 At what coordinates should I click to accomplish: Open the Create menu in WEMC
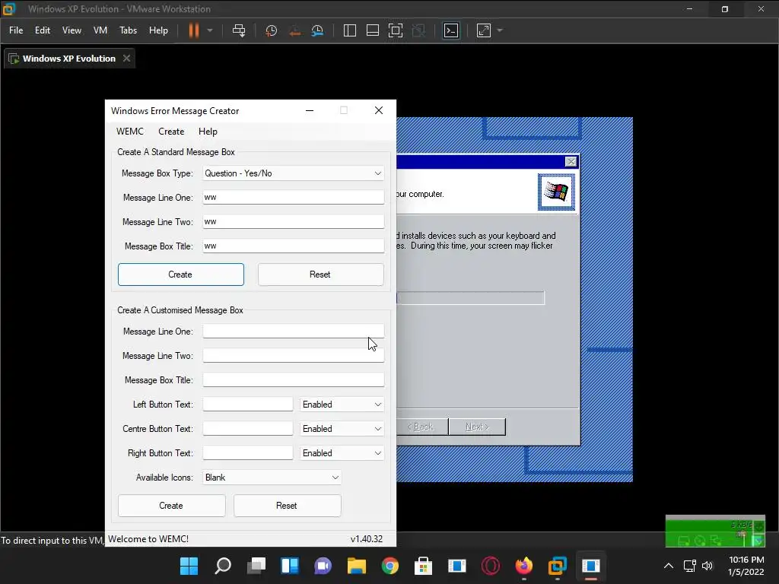click(x=171, y=131)
